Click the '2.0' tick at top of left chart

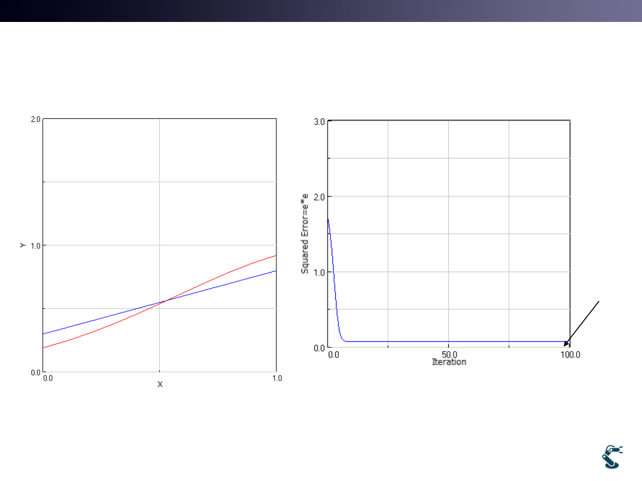point(35,119)
